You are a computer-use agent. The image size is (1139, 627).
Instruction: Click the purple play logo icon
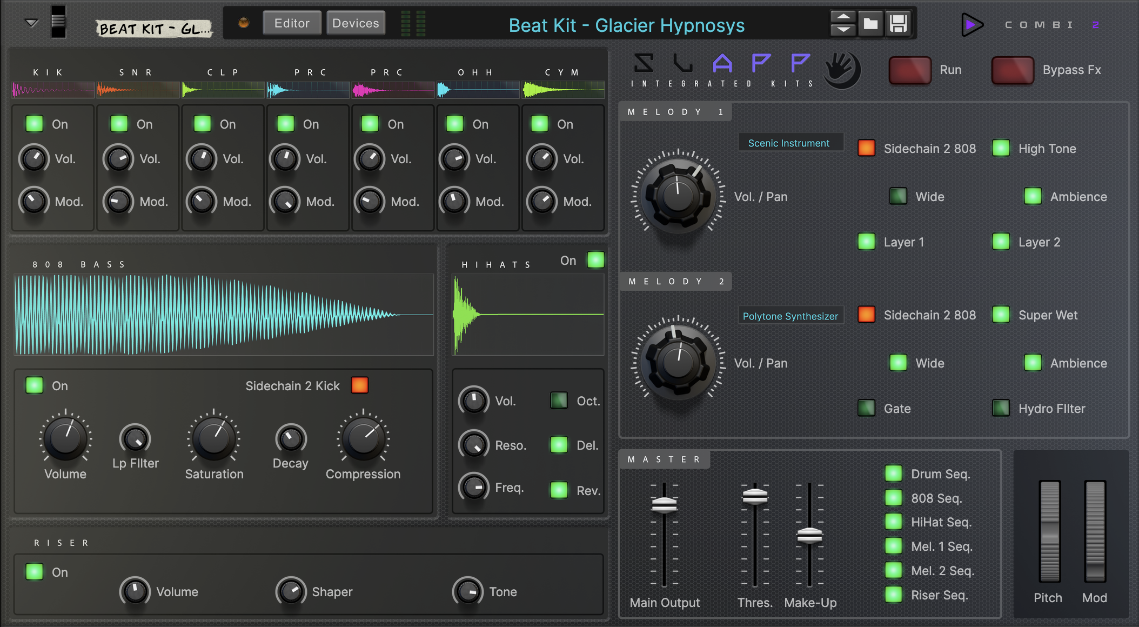[971, 25]
